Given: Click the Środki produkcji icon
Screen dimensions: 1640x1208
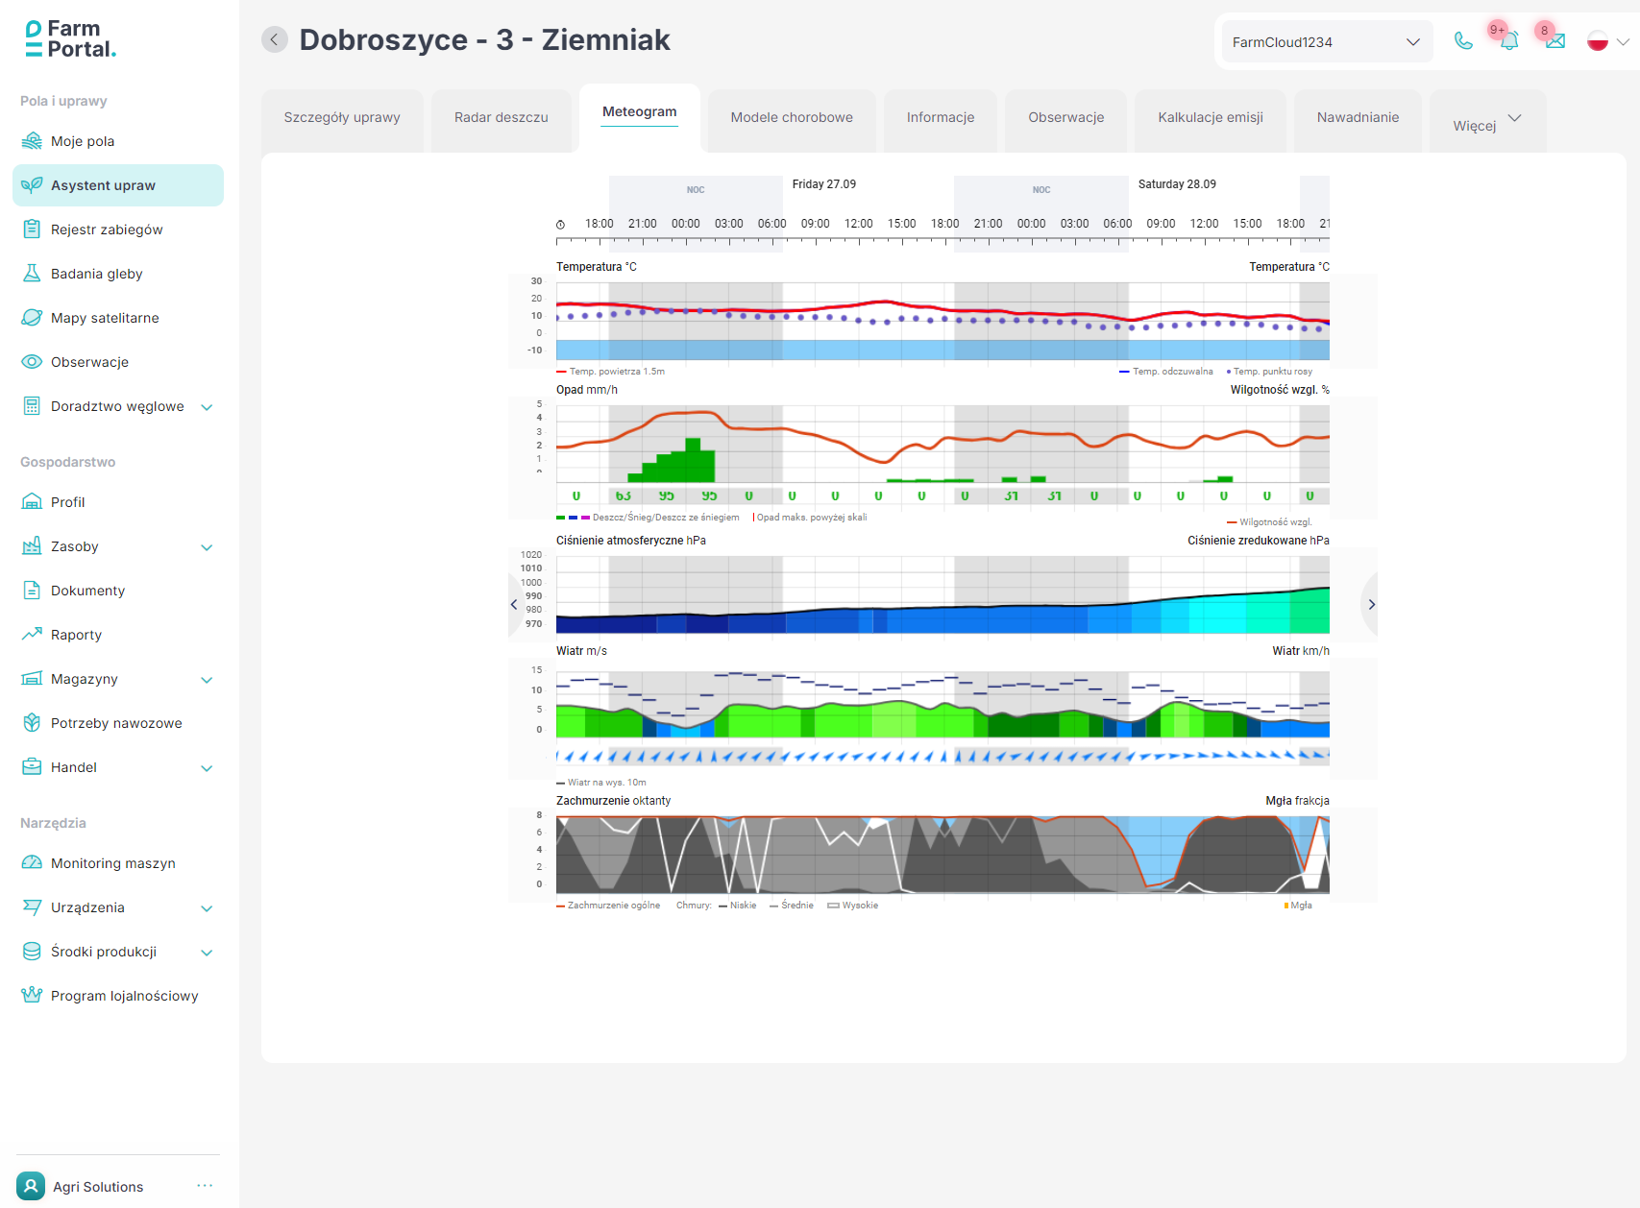Looking at the screenshot, I should point(32,952).
